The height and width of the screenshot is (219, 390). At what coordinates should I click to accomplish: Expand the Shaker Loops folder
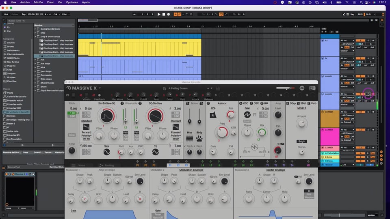point(35,83)
